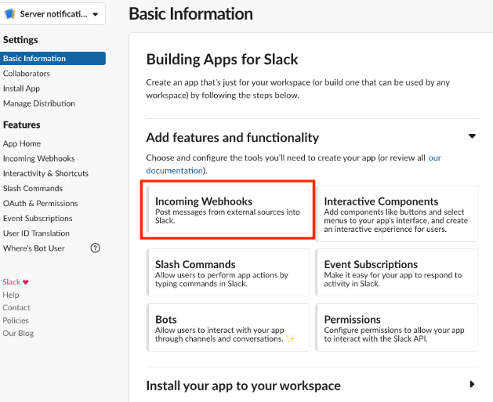Image resolution: width=493 pixels, height=402 pixels.
Task: Click the Slack footer link
Action: (x=12, y=282)
